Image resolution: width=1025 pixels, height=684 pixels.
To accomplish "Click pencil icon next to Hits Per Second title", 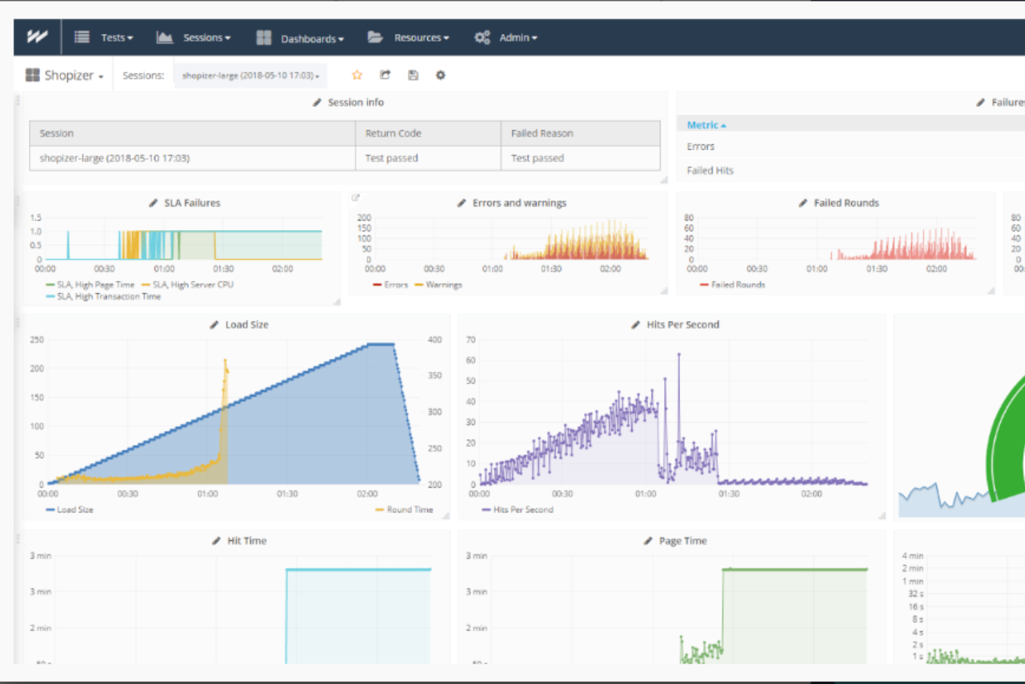I will click(636, 325).
